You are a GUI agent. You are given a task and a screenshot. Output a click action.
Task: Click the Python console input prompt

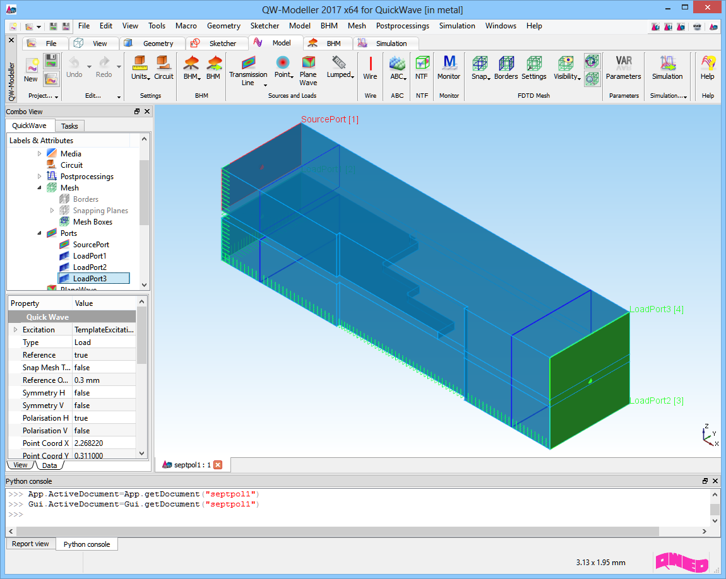(16, 514)
